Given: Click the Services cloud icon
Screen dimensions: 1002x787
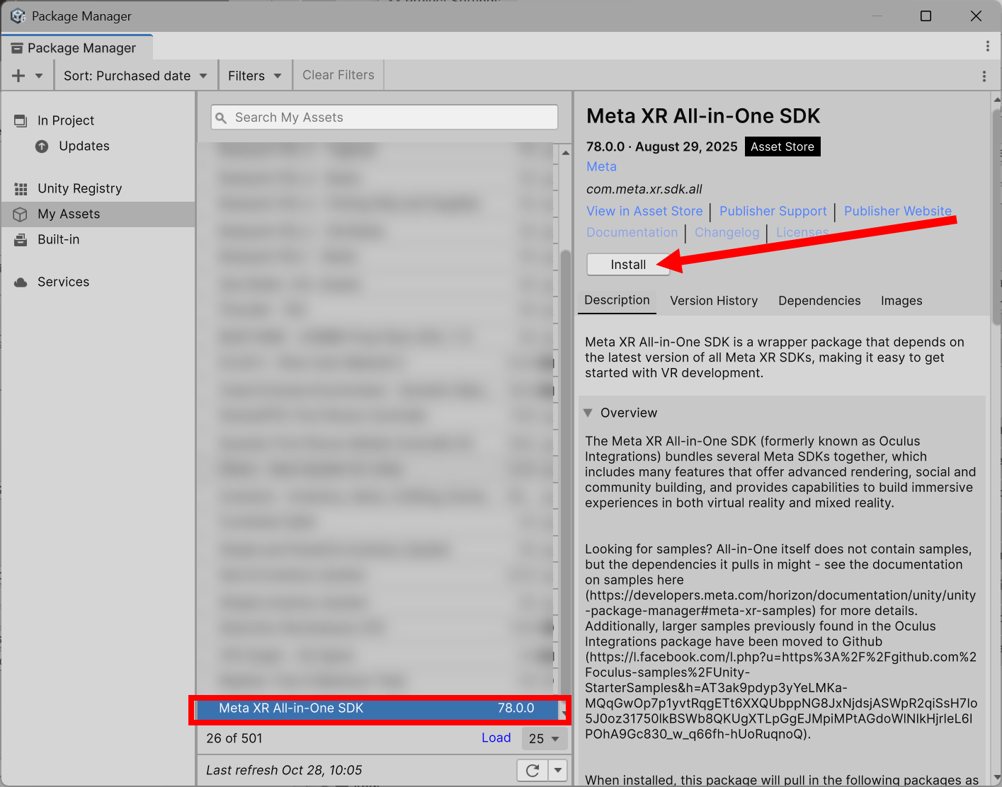Looking at the screenshot, I should tap(21, 282).
